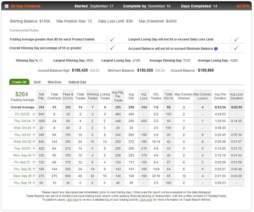This screenshot has width=254, height=212.
Task: Click checkmark for Overall Winning Day percentage rule
Action: pyautogui.click(x=112, y=48)
